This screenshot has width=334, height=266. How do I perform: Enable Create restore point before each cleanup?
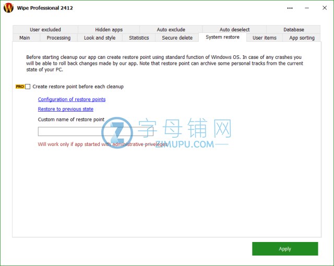tap(28, 87)
